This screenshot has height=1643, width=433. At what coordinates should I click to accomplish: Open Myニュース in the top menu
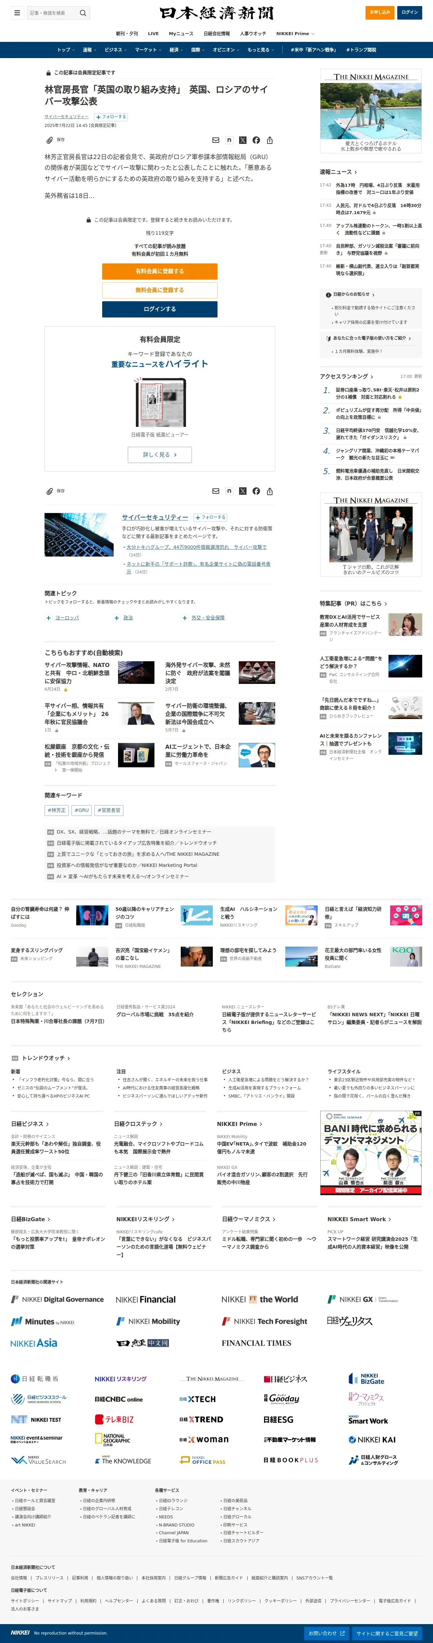181,34
